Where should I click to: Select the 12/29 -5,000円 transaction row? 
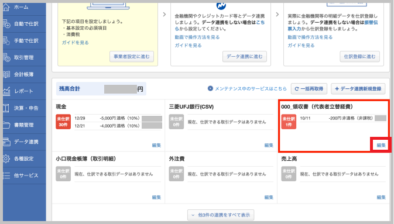(118, 118)
